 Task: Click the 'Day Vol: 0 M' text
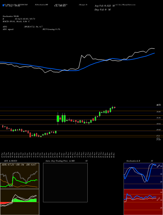click(x=102, y=10)
